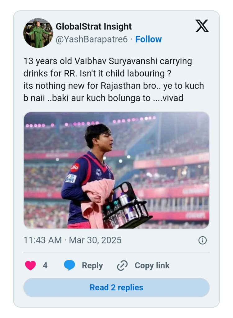Click the tweet line 'its nothing new for Rajasthan'
This screenshot has height=318, width=233.
tap(114, 86)
